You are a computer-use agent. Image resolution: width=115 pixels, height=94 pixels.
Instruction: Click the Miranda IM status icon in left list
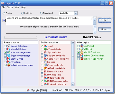coord(9,49)
